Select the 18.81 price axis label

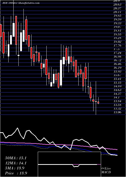pos(117,31)
